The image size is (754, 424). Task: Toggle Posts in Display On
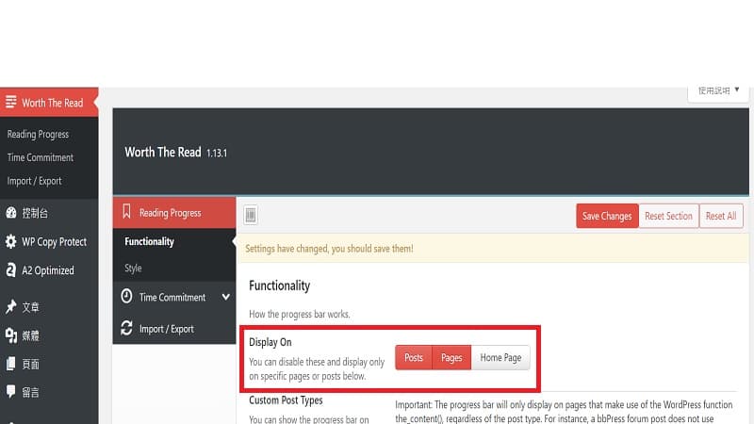(414, 358)
